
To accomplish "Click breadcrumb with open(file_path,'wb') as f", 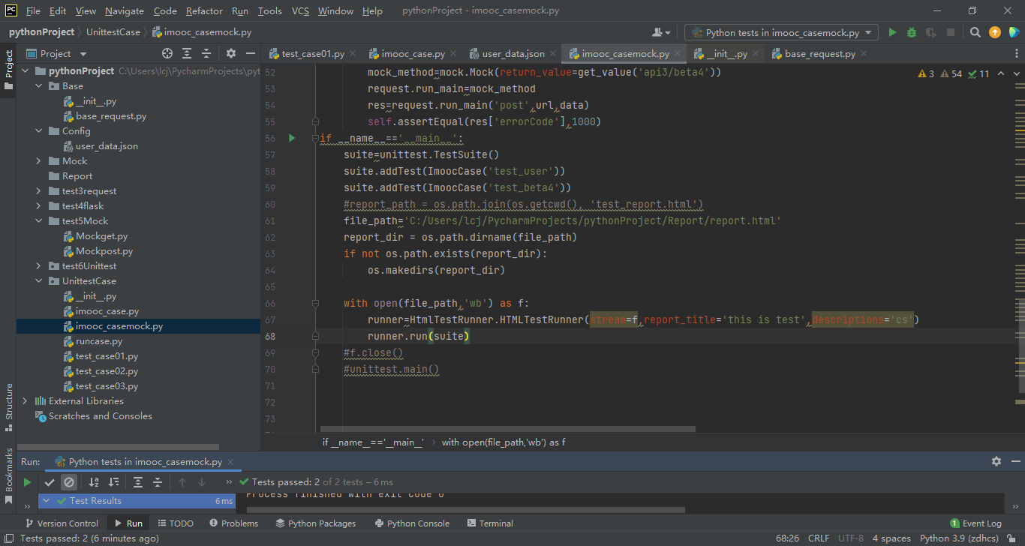I will pyautogui.click(x=503, y=442).
